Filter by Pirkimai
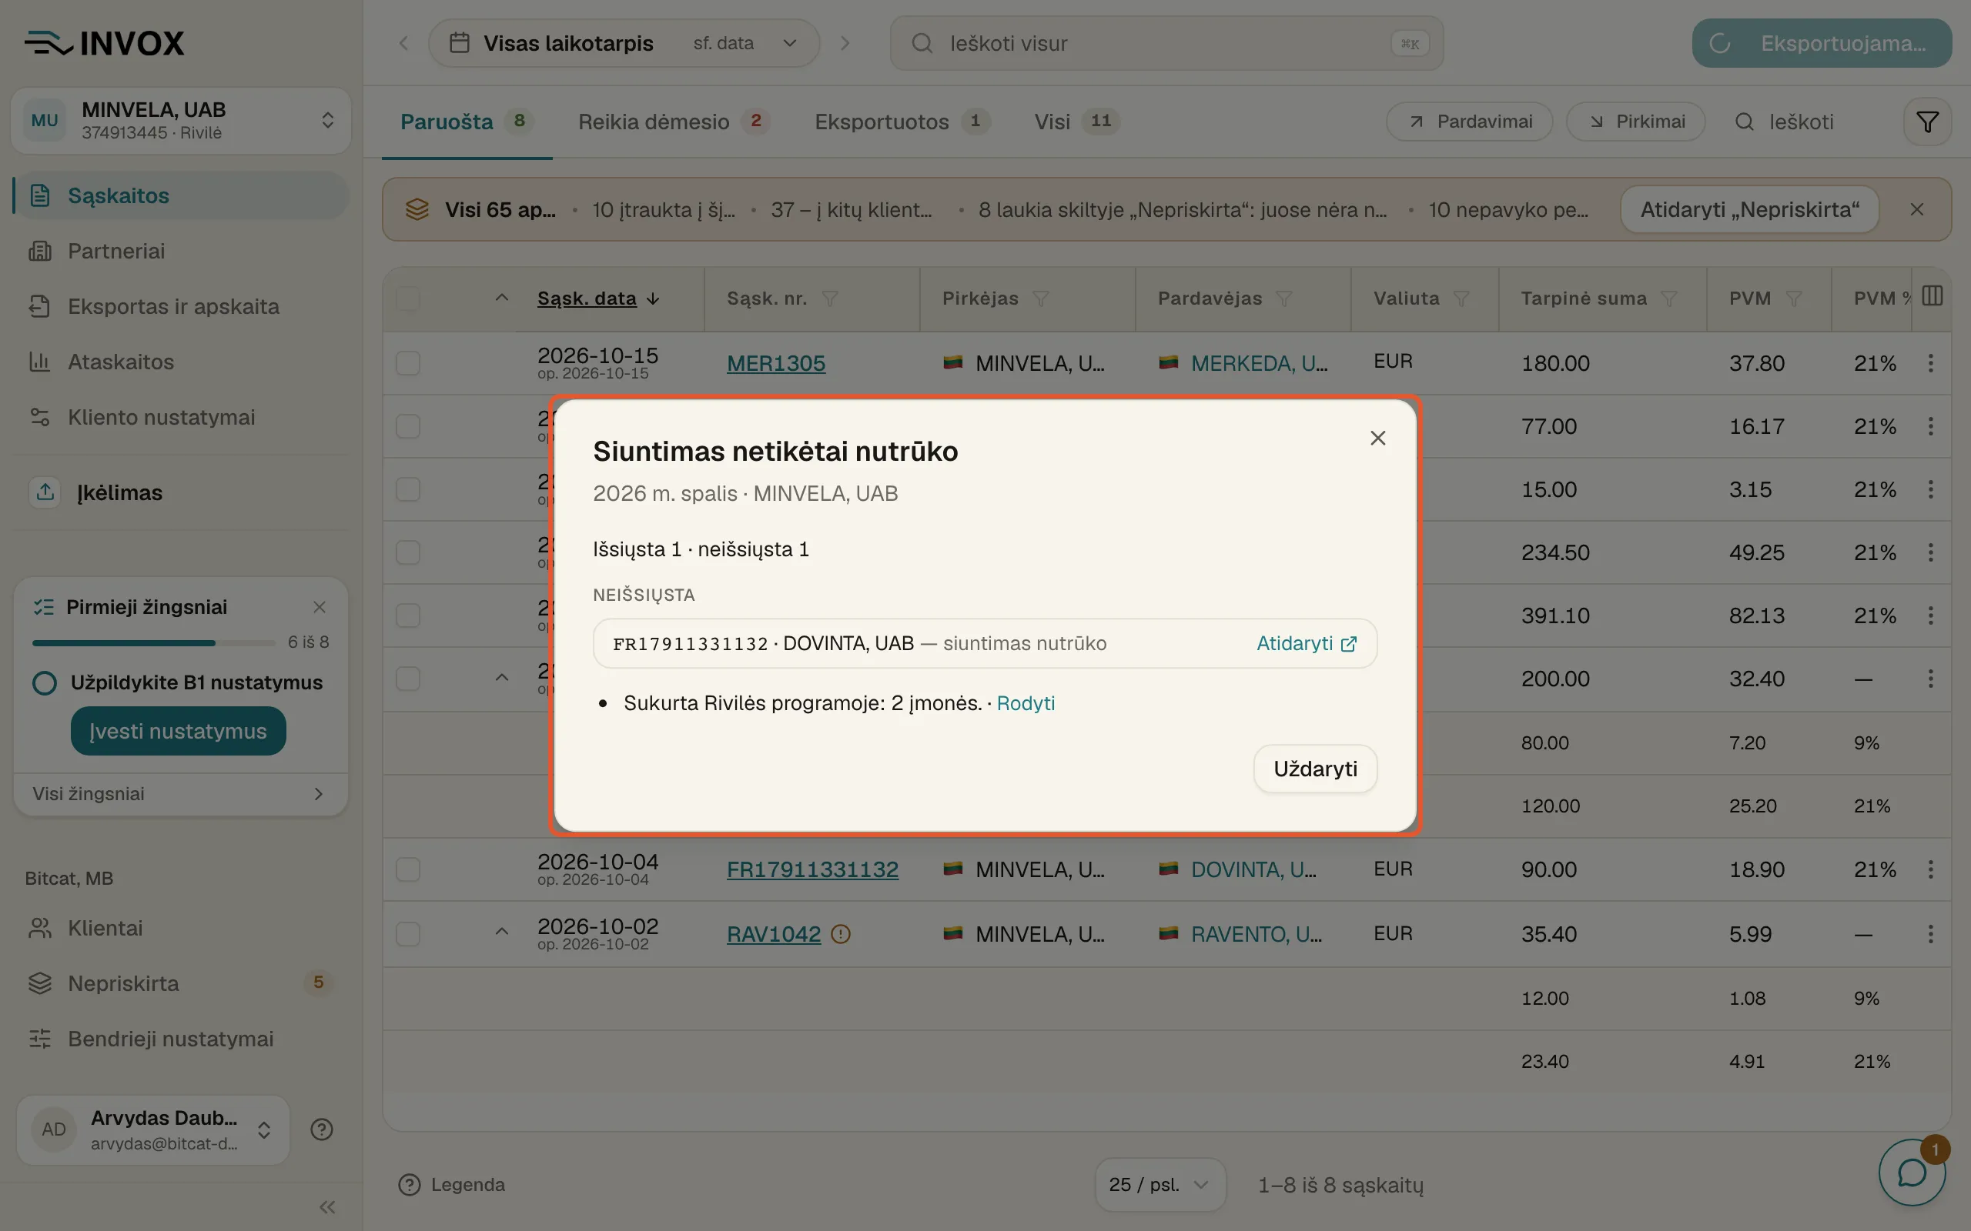 pyautogui.click(x=1635, y=122)
